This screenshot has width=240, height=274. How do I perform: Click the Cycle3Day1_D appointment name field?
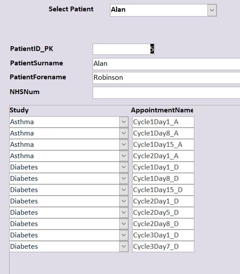pos(163,235)
